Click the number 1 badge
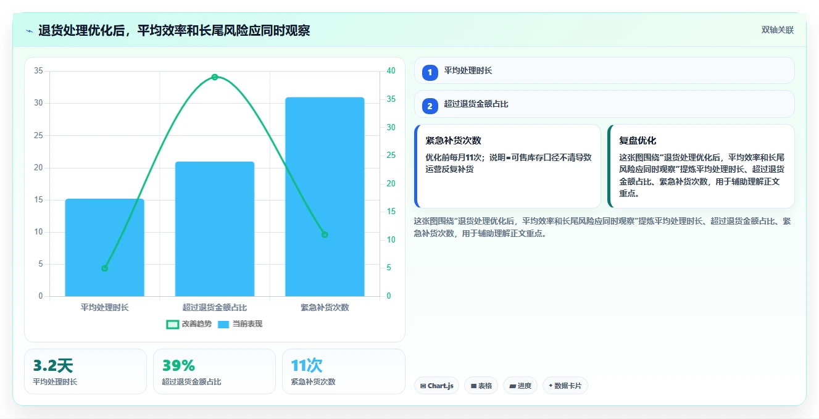 pyautogui.click(x=430, y=72)
